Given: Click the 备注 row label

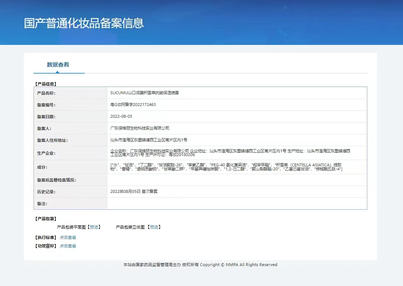Looking at the screenshot, I should (x=42, y=204).
